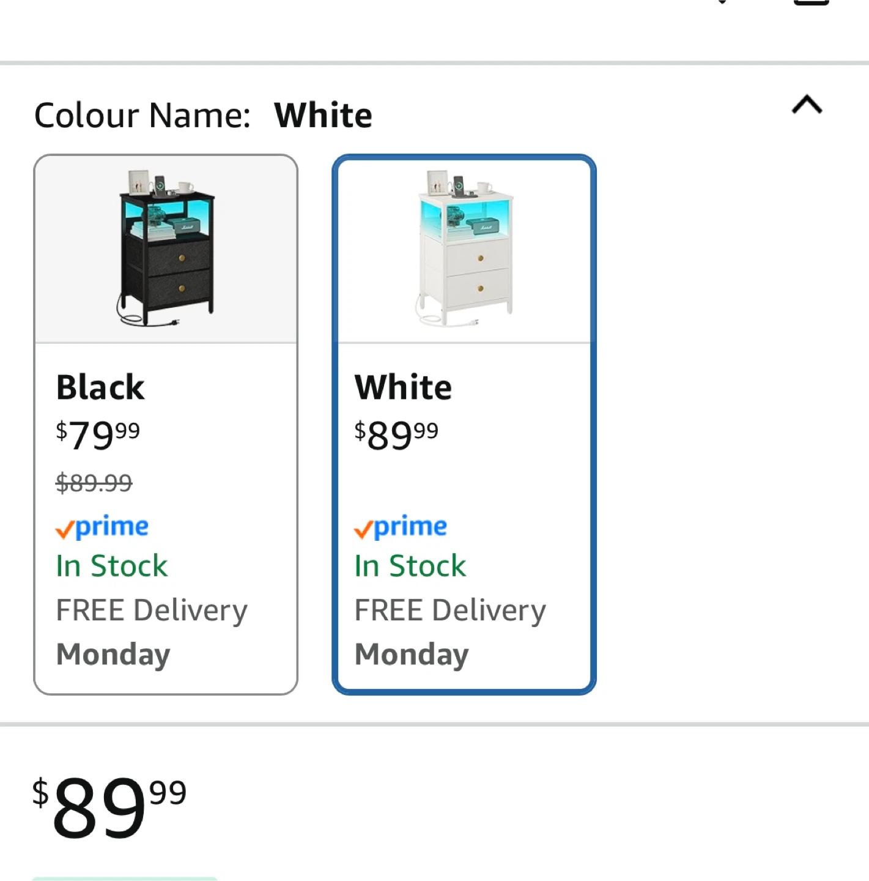This screenshot has width=869, height=881.
Task: Click the Prime logo under Black option
Action: (102, 527)
